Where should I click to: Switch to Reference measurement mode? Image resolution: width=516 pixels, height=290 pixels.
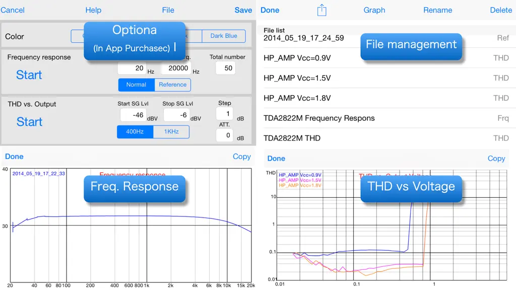tap(172, 85)
